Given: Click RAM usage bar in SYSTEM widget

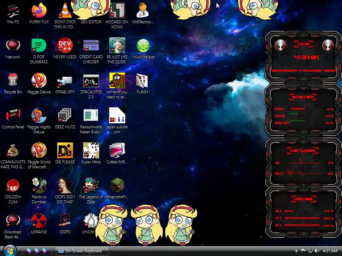Looking at the screenshot, I should (x=294, y=114).
